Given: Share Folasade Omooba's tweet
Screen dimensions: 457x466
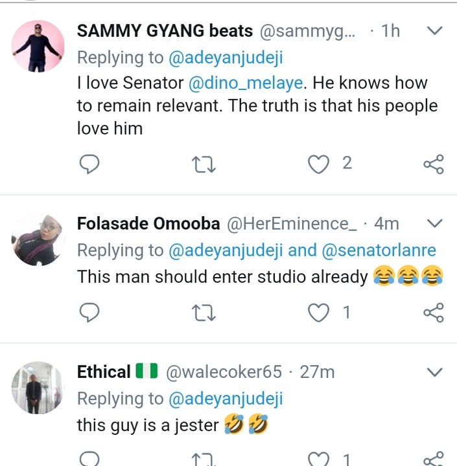Looking at the screenshot, I should pyautogui.click(x=433, y=313).
